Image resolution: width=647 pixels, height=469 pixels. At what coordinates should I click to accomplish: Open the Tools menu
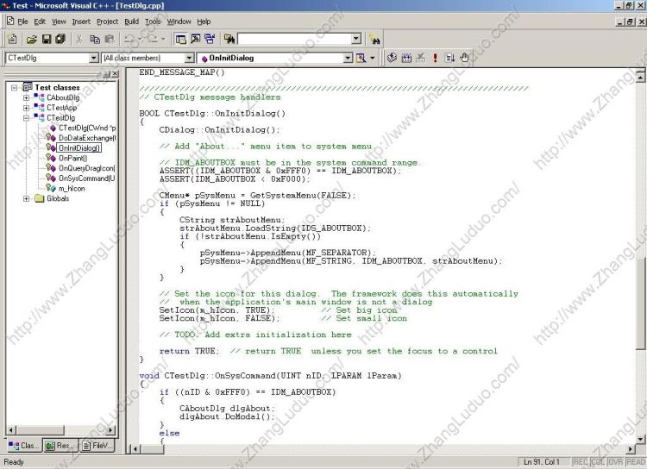click(x=153, y=22)
